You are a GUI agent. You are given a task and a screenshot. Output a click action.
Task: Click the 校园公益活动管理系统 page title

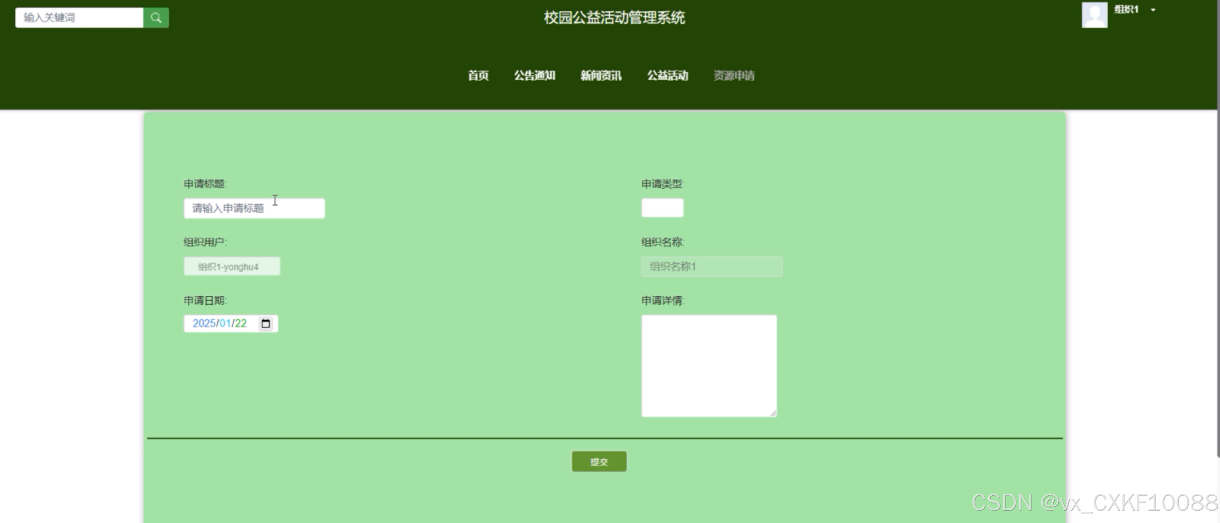(x=614, y=18)
